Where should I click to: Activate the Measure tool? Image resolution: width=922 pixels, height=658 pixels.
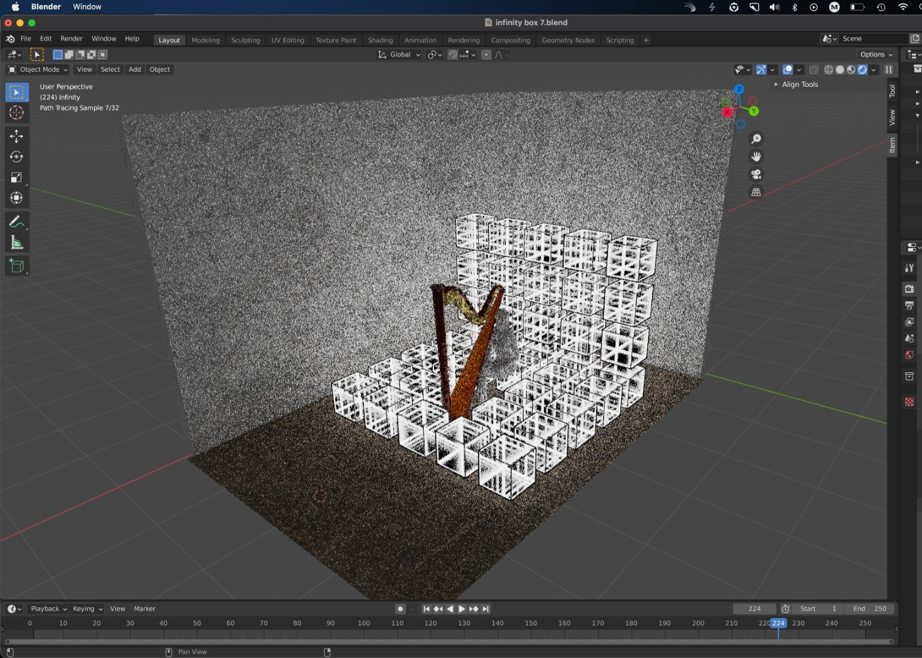[16, 243]
